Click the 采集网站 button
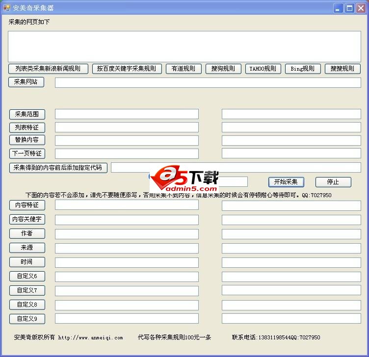This screenshot has height=357, width=369. 26,82
